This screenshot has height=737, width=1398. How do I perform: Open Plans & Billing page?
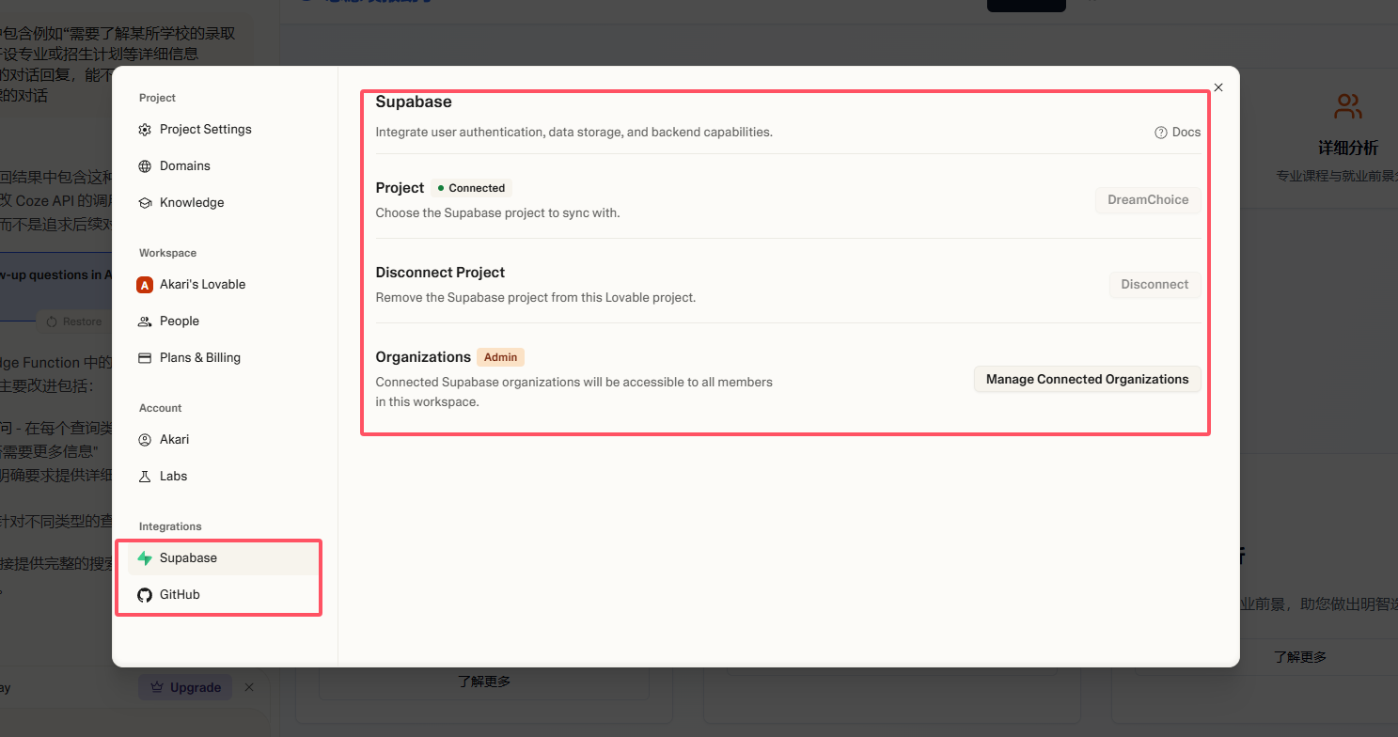click(224, 358)
